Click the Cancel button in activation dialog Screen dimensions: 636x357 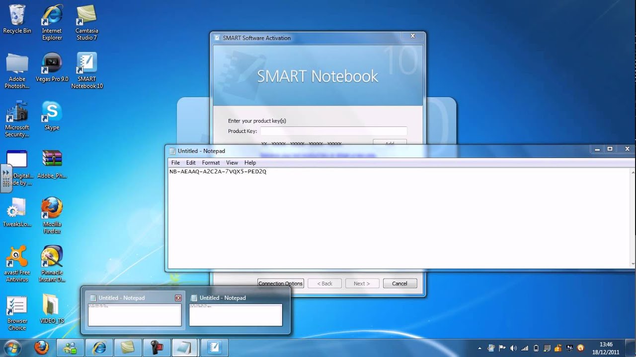click(x=399, y=284)
